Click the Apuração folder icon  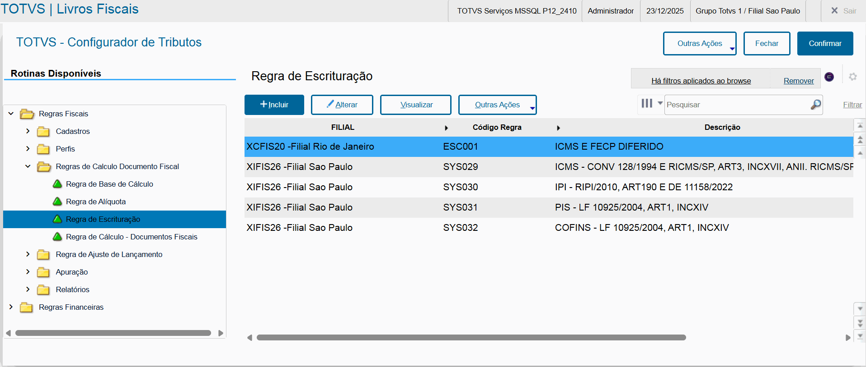tap(43, 272)
